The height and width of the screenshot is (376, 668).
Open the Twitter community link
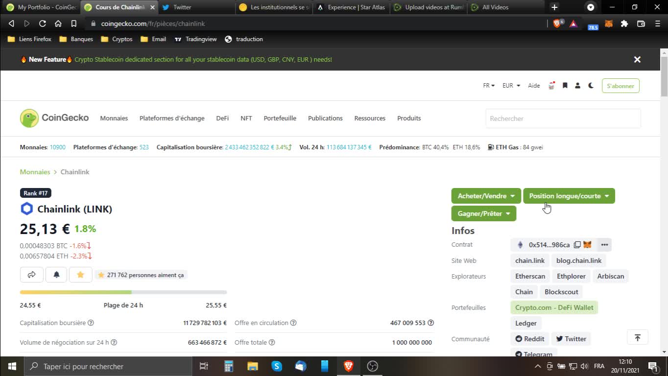(x=571, y=339)
